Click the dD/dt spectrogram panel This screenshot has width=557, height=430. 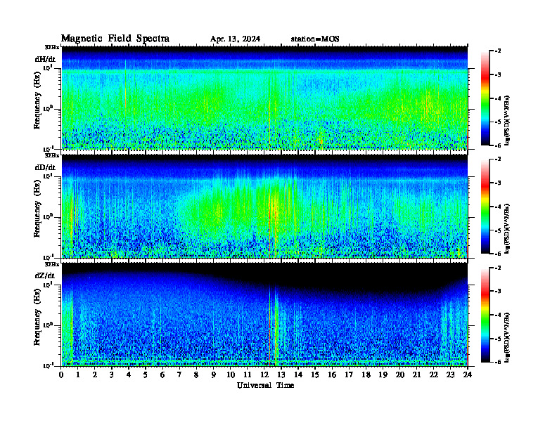click(264, 206)
